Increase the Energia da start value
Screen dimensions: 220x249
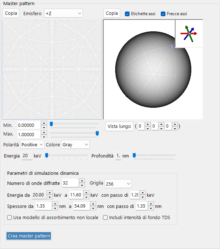[x=50, y=193]
